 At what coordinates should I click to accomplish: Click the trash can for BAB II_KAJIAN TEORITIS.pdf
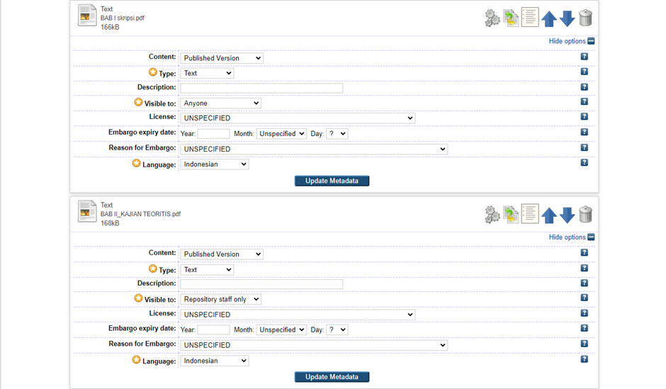click(x=585, y=214)
